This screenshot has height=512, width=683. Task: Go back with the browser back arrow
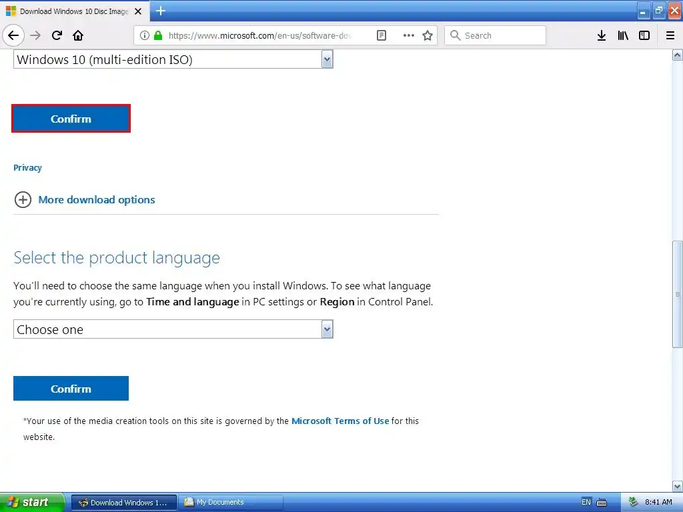pos(13,35)
